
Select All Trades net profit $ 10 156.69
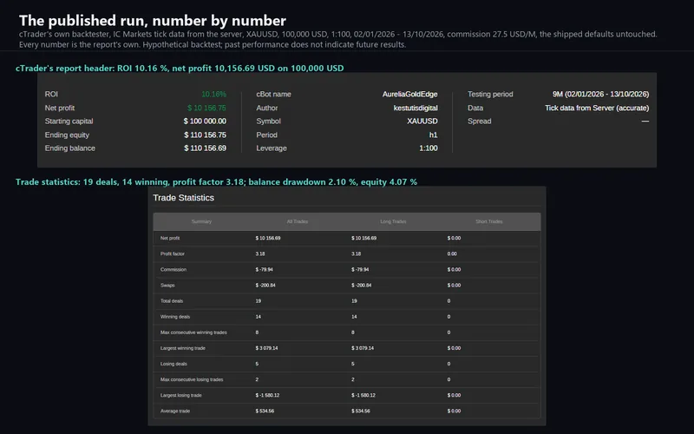click(x=268, y=238)
